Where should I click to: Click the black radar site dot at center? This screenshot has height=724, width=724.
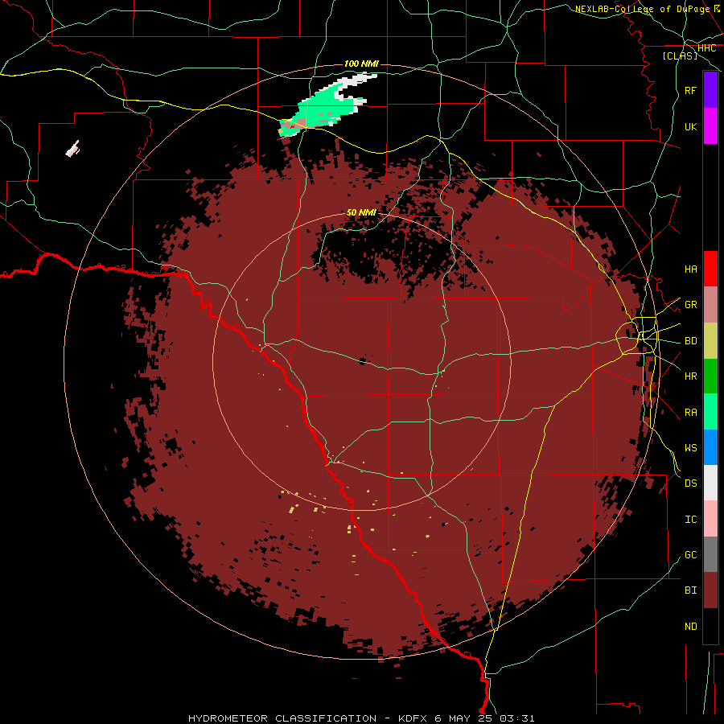click(x=362, y=361)
